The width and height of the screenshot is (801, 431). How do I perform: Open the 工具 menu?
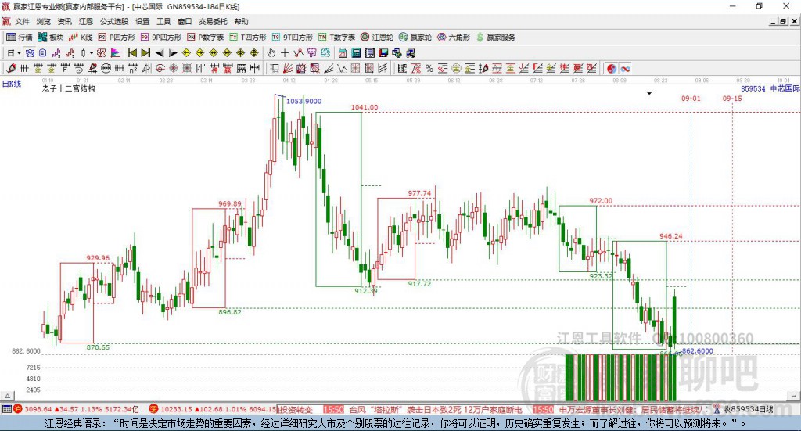(x=163, y=21)
